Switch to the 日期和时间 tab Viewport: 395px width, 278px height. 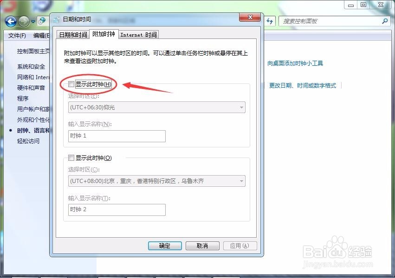(72, 34)
